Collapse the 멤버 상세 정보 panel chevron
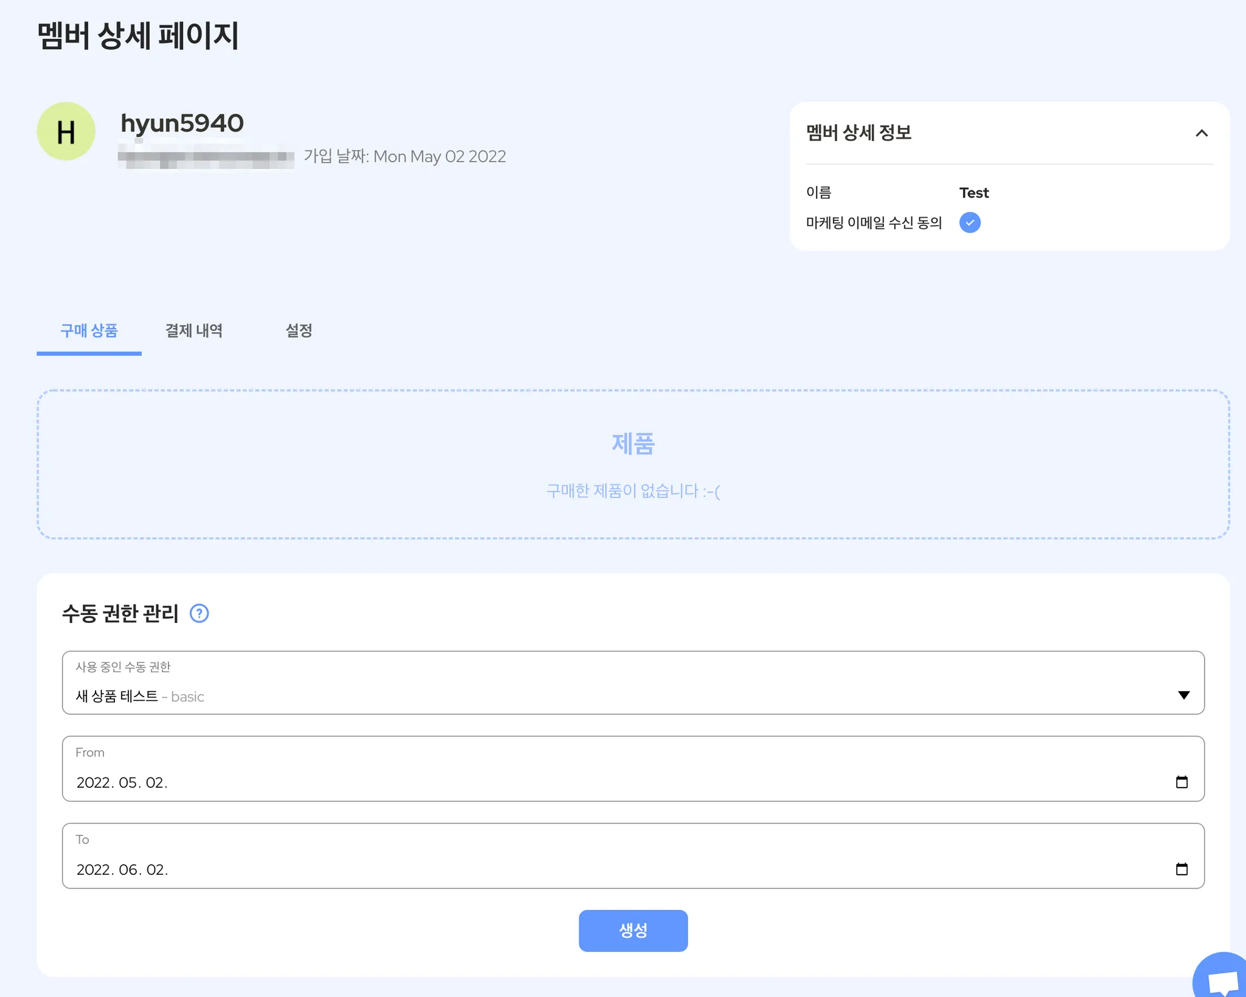Viewport: 1246px width, 997px height. point(1202,133)
